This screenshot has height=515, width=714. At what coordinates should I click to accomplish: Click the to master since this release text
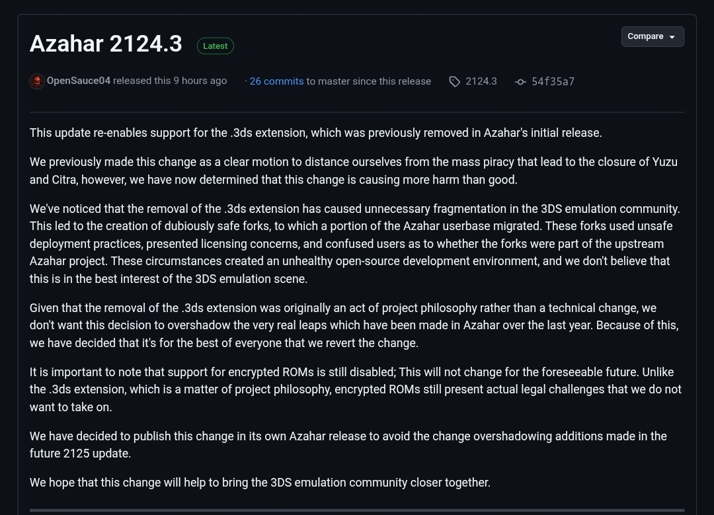pyautogui.click(x=368, y=81)
